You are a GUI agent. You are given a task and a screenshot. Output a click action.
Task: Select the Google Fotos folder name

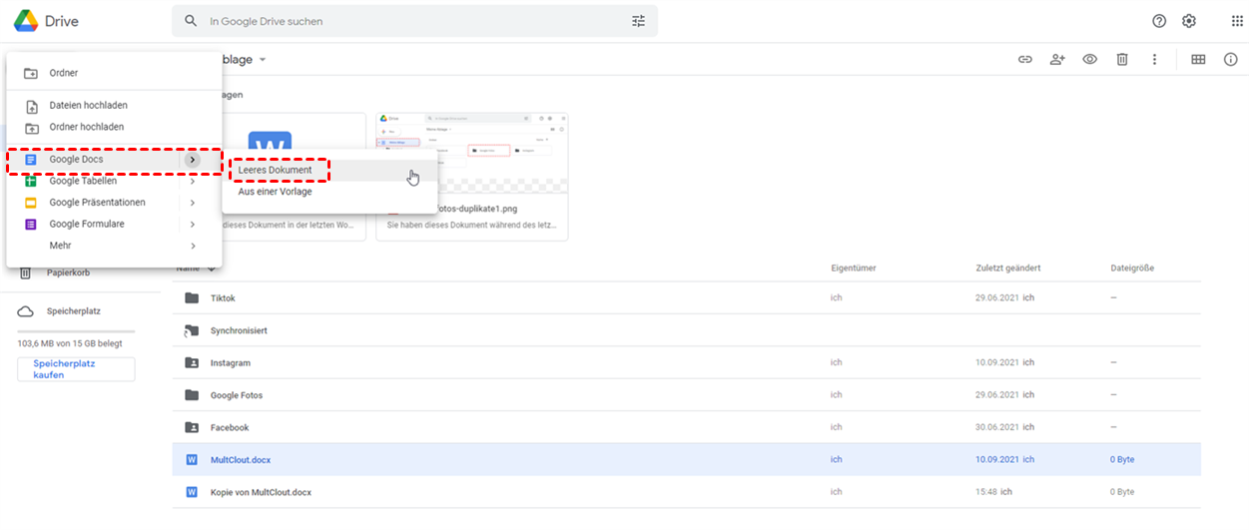[237, 395]
